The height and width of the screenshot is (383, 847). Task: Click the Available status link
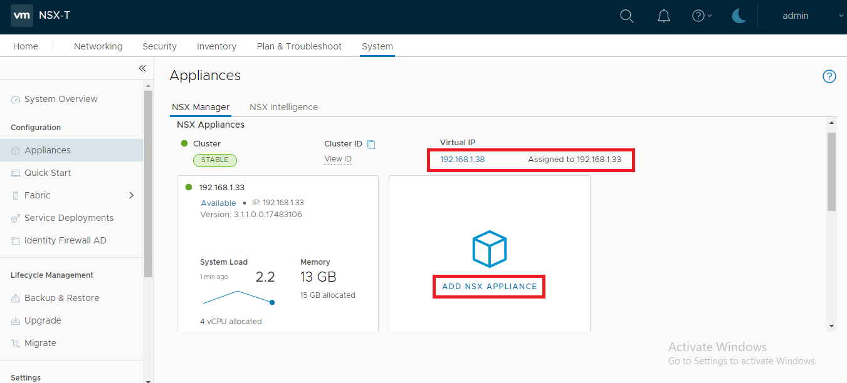click(218, 203)
